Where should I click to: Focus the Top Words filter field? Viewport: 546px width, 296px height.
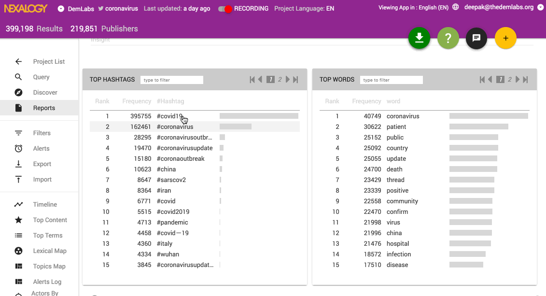coord(392,80)
